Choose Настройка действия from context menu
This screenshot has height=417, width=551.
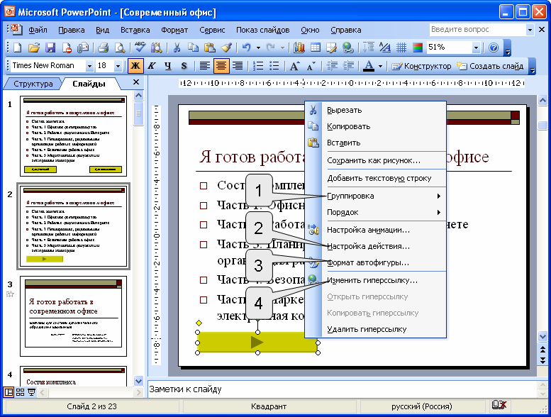click(x=376, y=246)
